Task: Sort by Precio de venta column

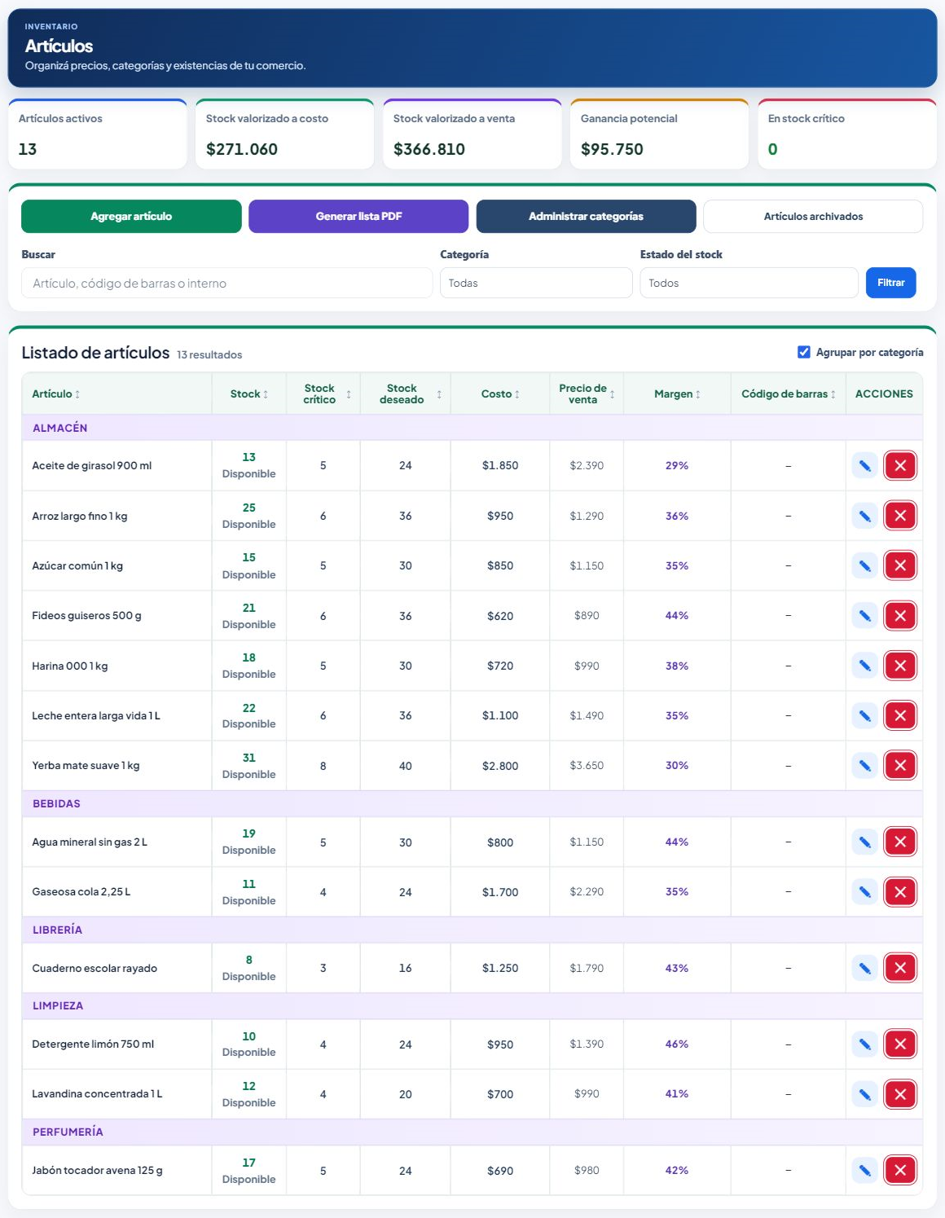Action: tap(587, 394)
